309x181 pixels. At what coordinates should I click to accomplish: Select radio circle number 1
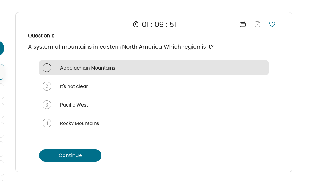point(47,68)
